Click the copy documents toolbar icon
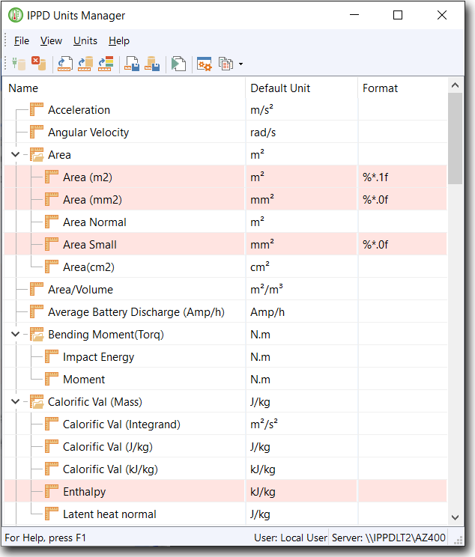475x557 pixels. click(226, 64)
